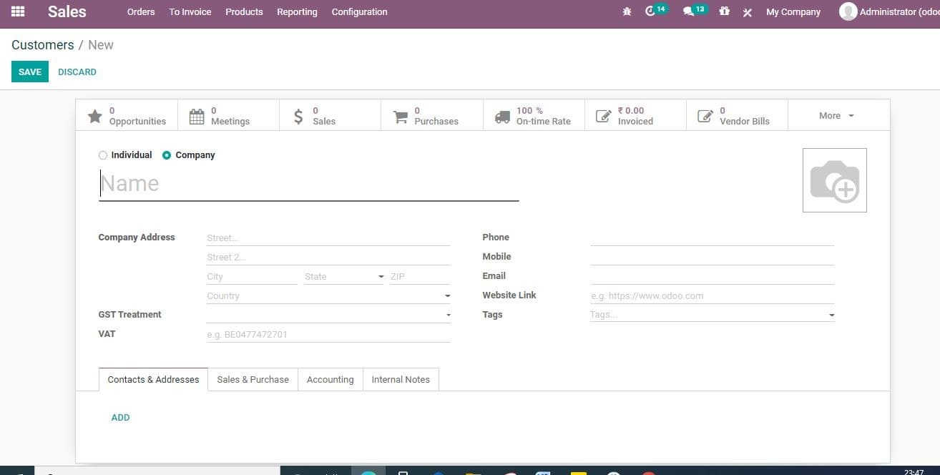
Task: Expand the GST Treatment dropdown
Action: click(448, 314)
